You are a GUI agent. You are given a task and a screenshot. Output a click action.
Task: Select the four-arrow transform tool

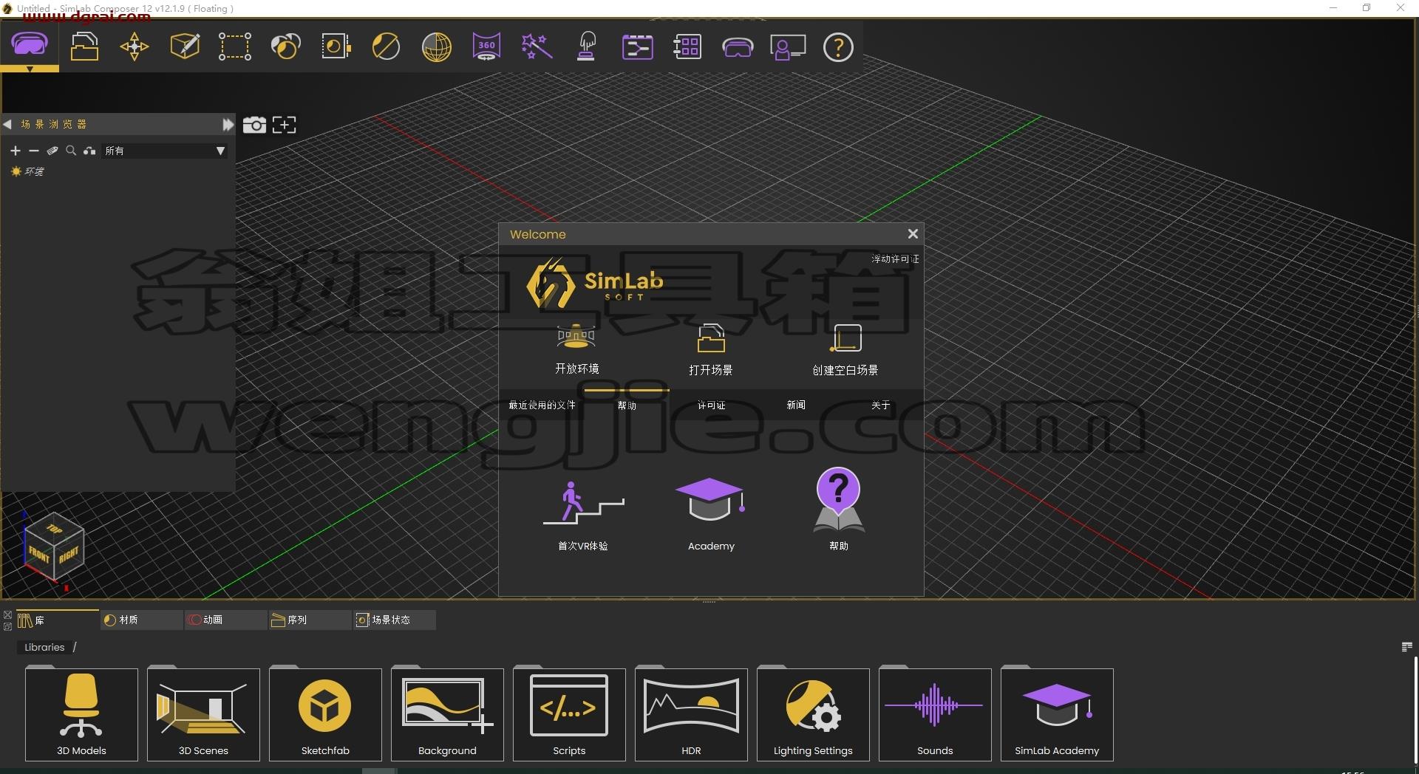click(x=135, y=47)
